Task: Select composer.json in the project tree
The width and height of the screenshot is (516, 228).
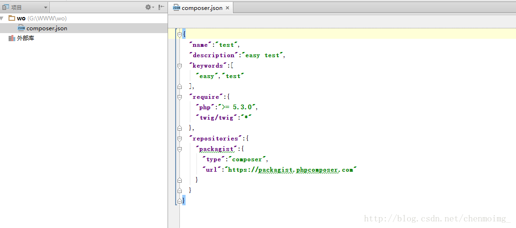Action: 47,28
